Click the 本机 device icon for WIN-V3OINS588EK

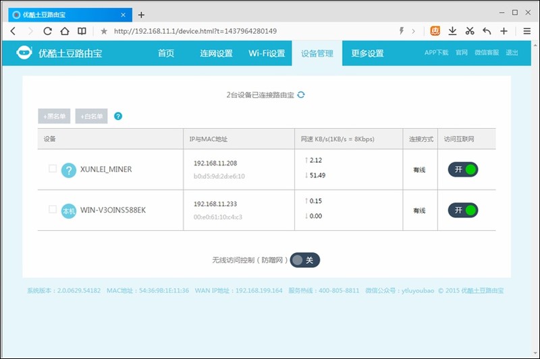(x=69, y=211)
